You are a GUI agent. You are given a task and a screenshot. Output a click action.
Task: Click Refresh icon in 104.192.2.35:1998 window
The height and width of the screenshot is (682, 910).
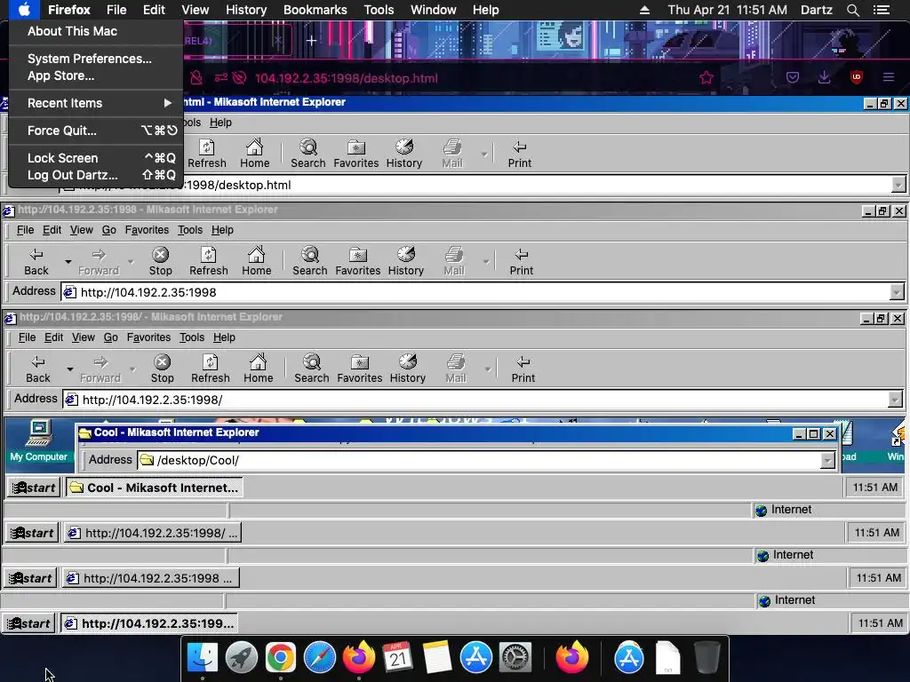pyautogui.click(x=208, y=262)
